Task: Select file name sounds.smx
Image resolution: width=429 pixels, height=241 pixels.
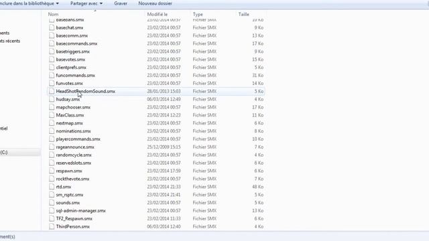Action: click(68, 202)
